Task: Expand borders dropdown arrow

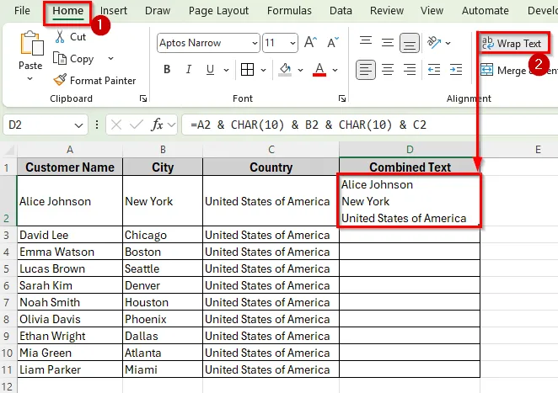Action: coord(263,70)
